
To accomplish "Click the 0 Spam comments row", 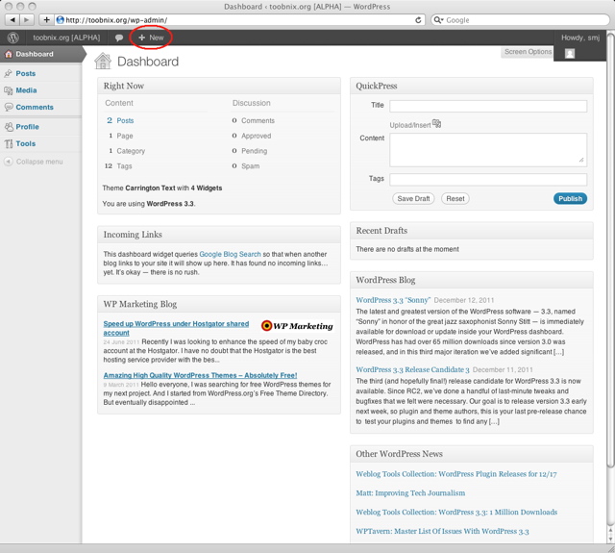I will point(246,166).
